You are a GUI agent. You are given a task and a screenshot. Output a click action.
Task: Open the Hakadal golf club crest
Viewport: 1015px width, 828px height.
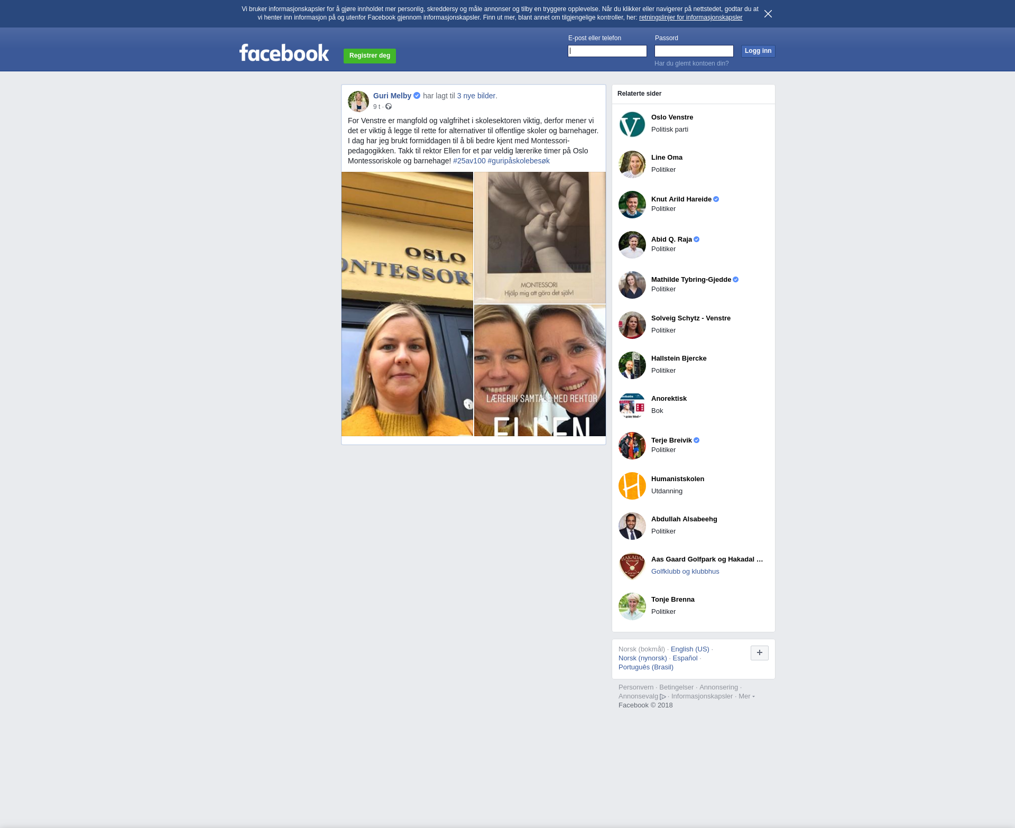coord(632,566)
